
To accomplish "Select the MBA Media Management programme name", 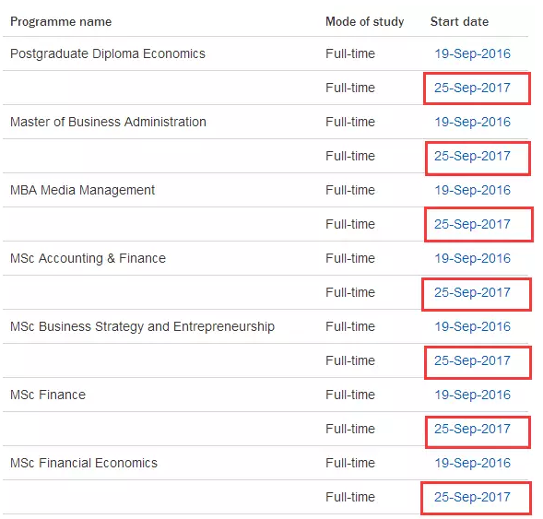I will [82, 191].
